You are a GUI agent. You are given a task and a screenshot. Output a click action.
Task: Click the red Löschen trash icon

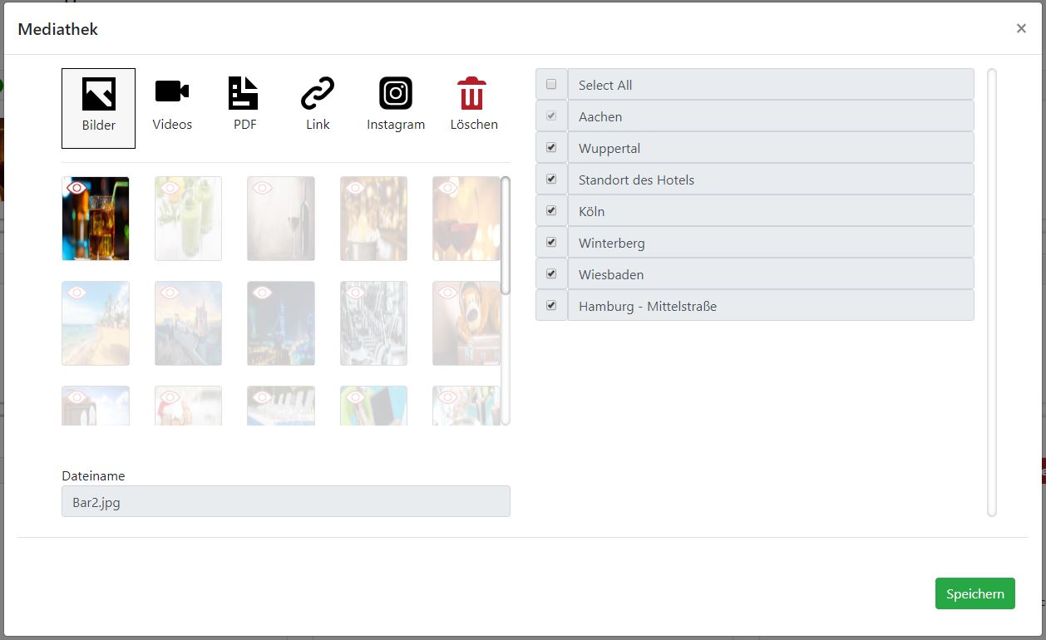click(472, 93)
